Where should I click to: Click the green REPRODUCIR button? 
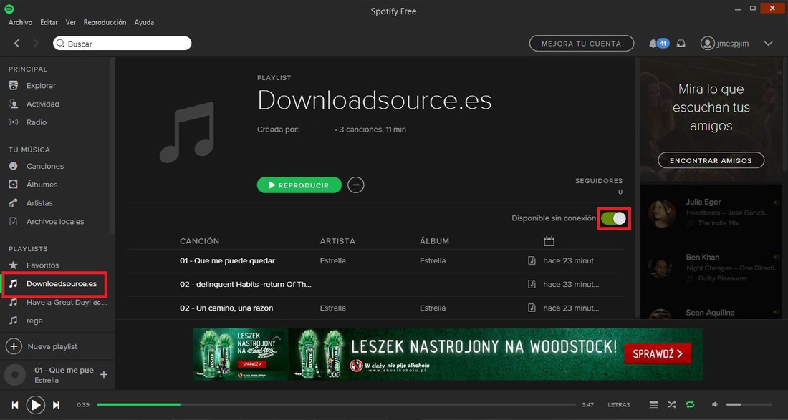coord(299,185)
